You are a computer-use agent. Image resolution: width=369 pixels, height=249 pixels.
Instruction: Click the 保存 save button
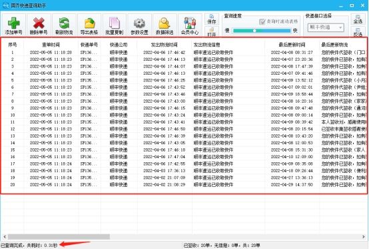[212, 19]
